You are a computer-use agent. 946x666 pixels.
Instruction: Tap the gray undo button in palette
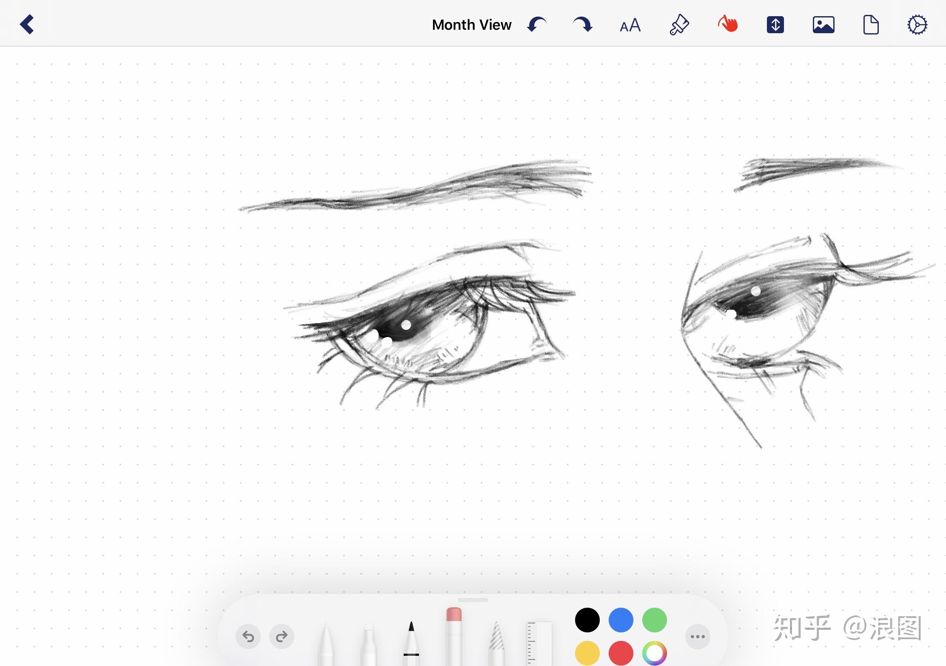click(248, 637)
